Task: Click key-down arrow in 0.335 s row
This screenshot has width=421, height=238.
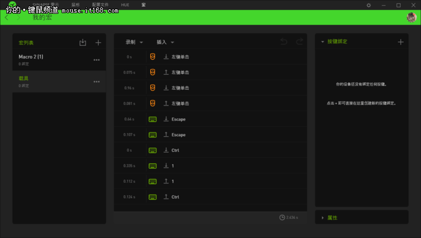Action: pos(166,166)
